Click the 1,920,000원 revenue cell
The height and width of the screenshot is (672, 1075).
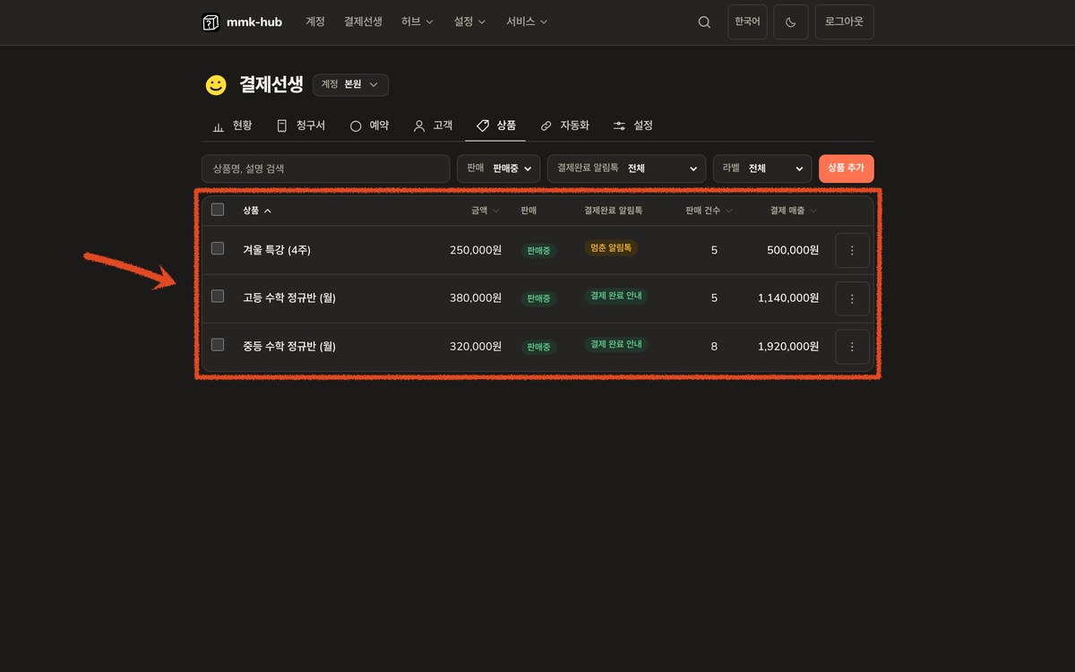click(x=788, y=346)
